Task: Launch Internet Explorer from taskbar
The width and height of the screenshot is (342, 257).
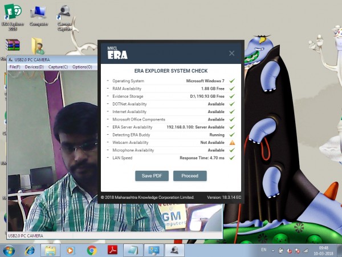Action: point(30,251)
